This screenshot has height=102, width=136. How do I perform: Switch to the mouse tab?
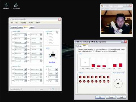20,27
